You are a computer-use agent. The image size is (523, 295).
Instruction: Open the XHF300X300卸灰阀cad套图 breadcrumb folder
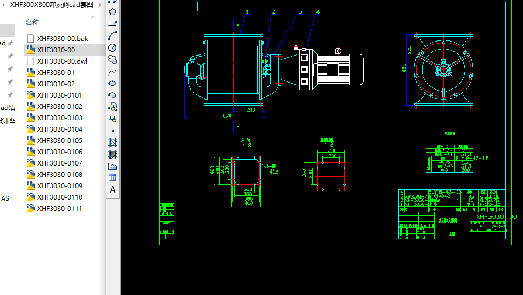pos(52,5)
